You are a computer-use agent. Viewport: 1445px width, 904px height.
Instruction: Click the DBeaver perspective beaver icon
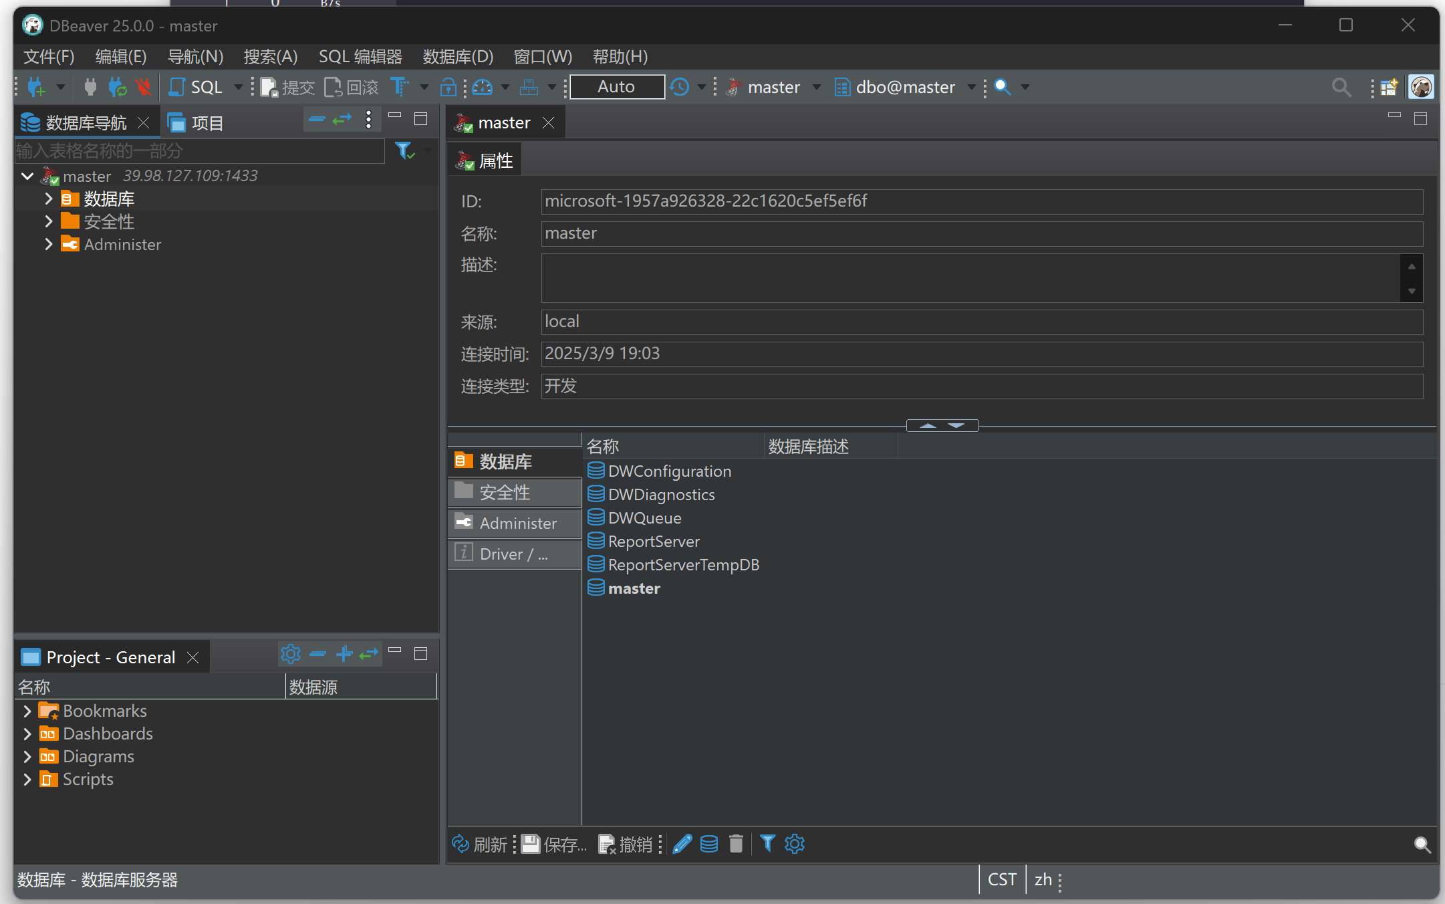(1422, 87)
